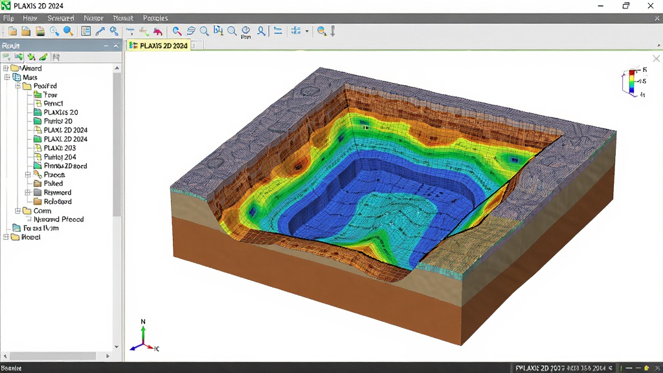Screen dimensions: 663x373
Task: Open the Sorrtard menu
Action: tap(60, 18)
